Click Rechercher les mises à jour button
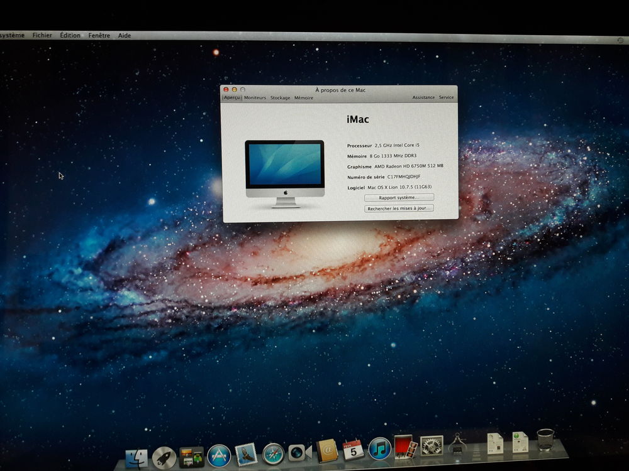The image size is (629, 471). point(399,208)
